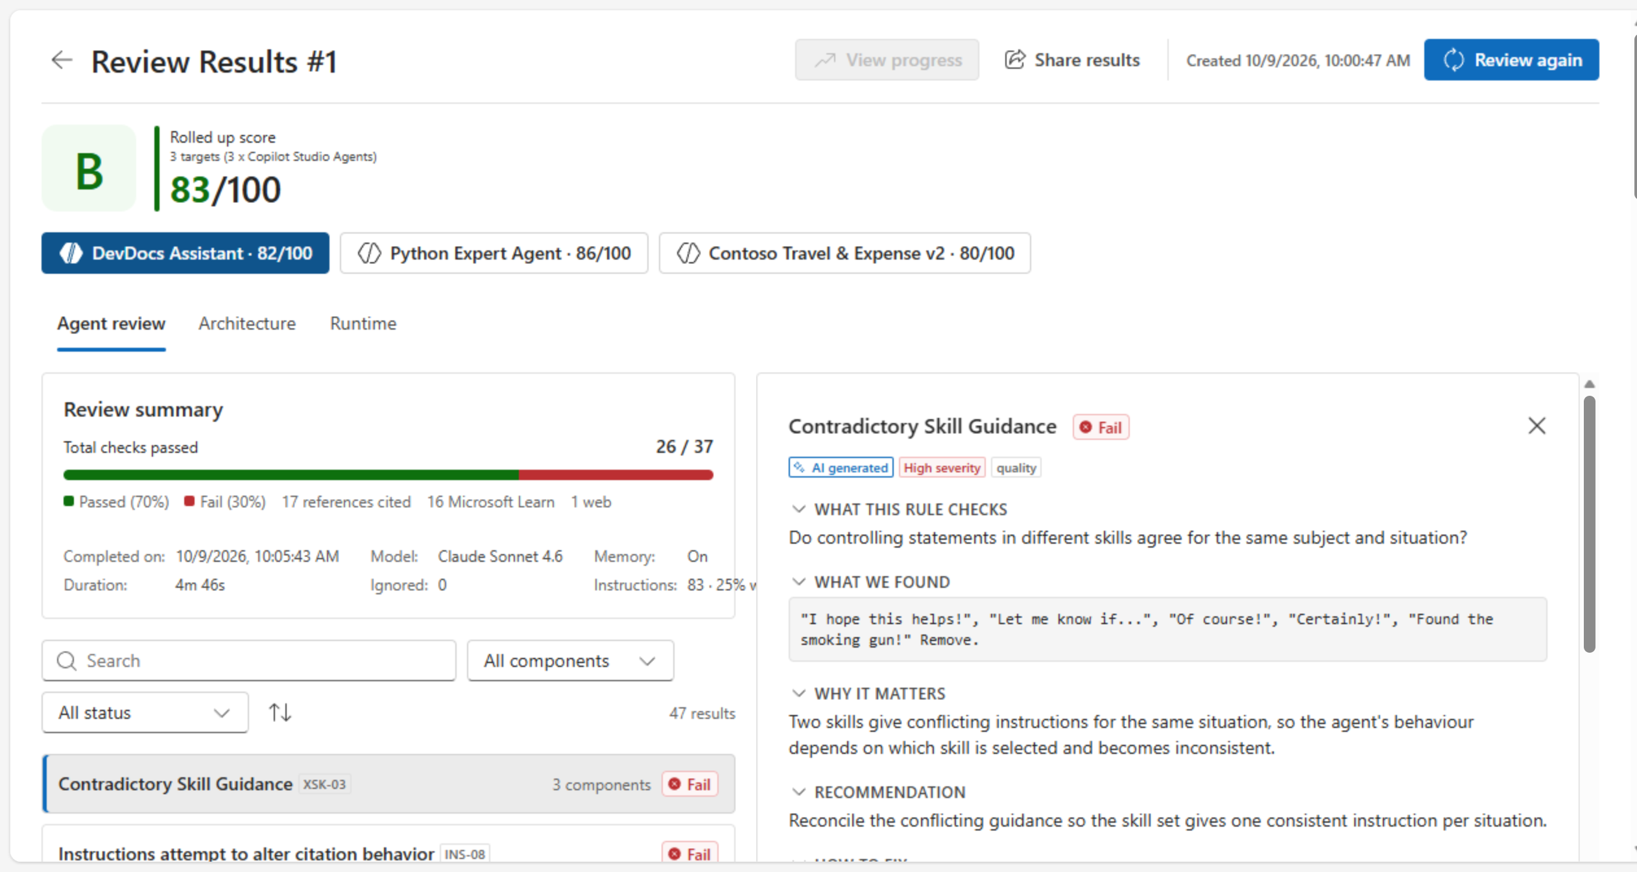Click the checks passed progress bar

388,475
